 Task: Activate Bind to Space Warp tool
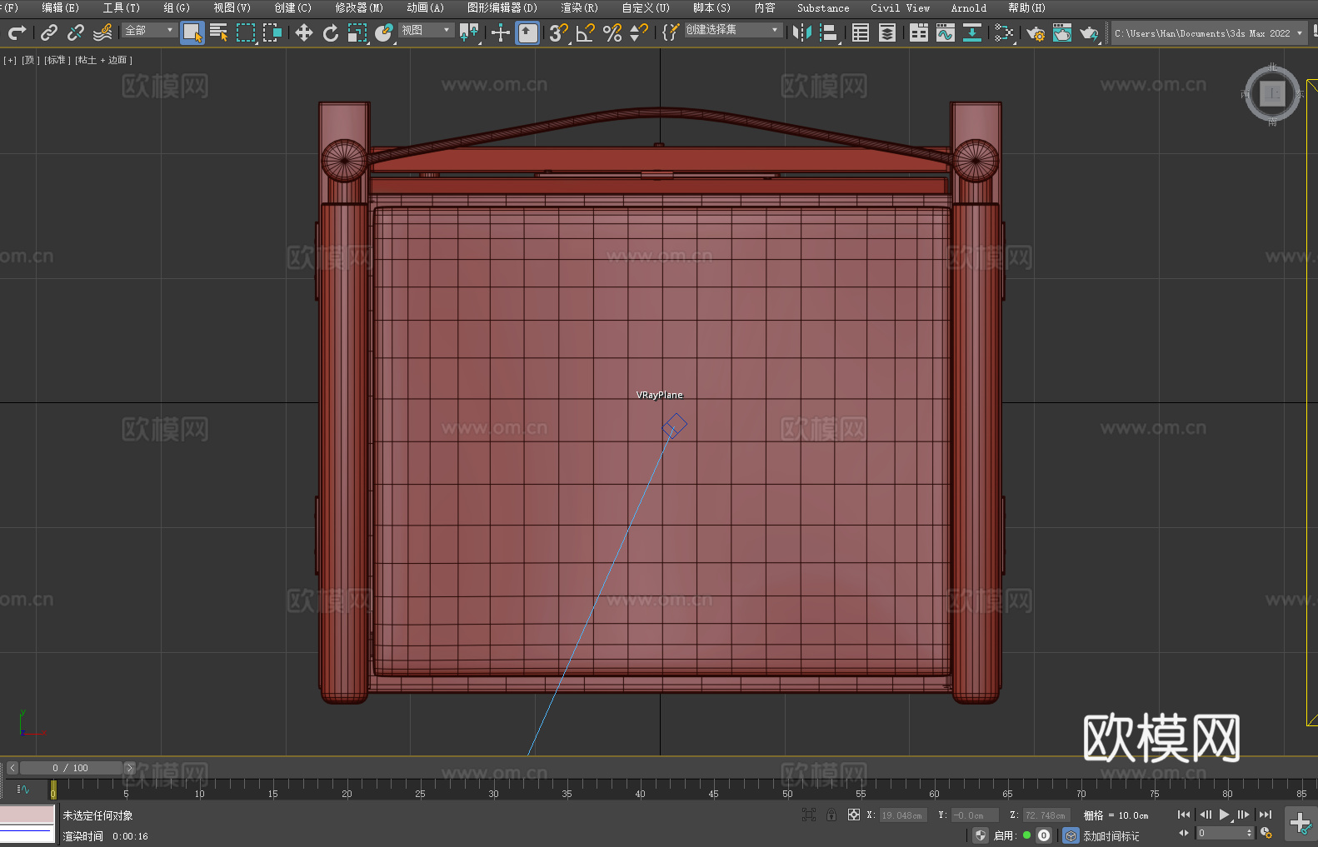point(102,32)
